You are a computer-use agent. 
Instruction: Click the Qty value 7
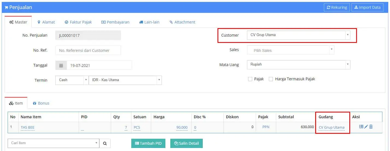(126, 128)
